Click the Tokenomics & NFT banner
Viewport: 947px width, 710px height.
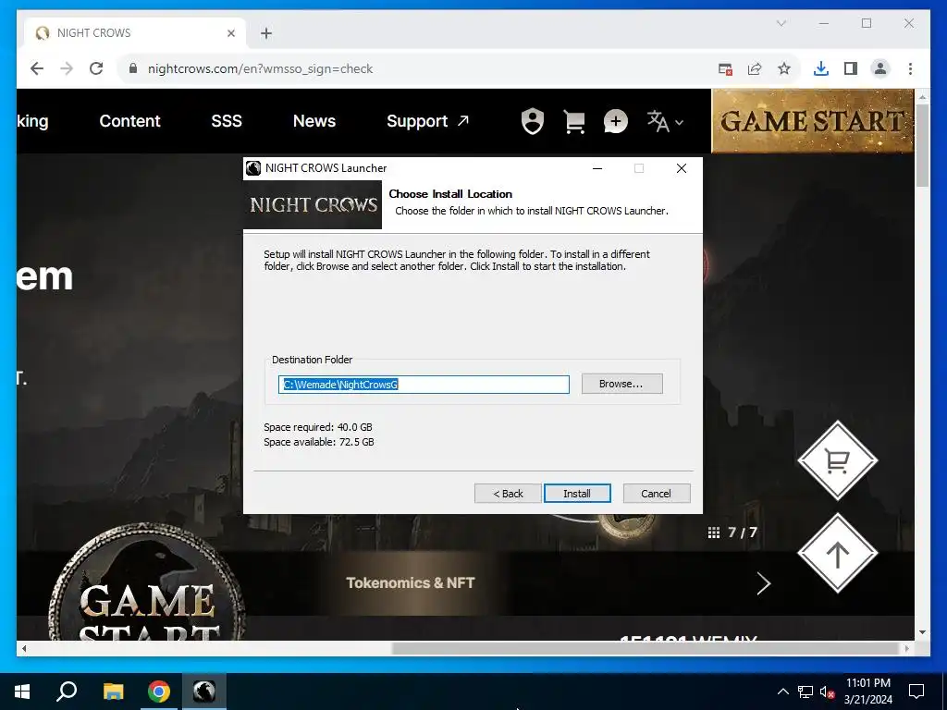coord(411,582)
